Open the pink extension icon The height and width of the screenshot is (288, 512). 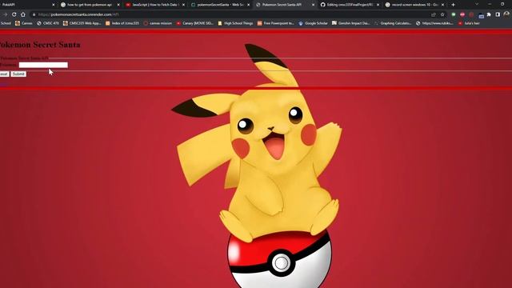[462, 14]
